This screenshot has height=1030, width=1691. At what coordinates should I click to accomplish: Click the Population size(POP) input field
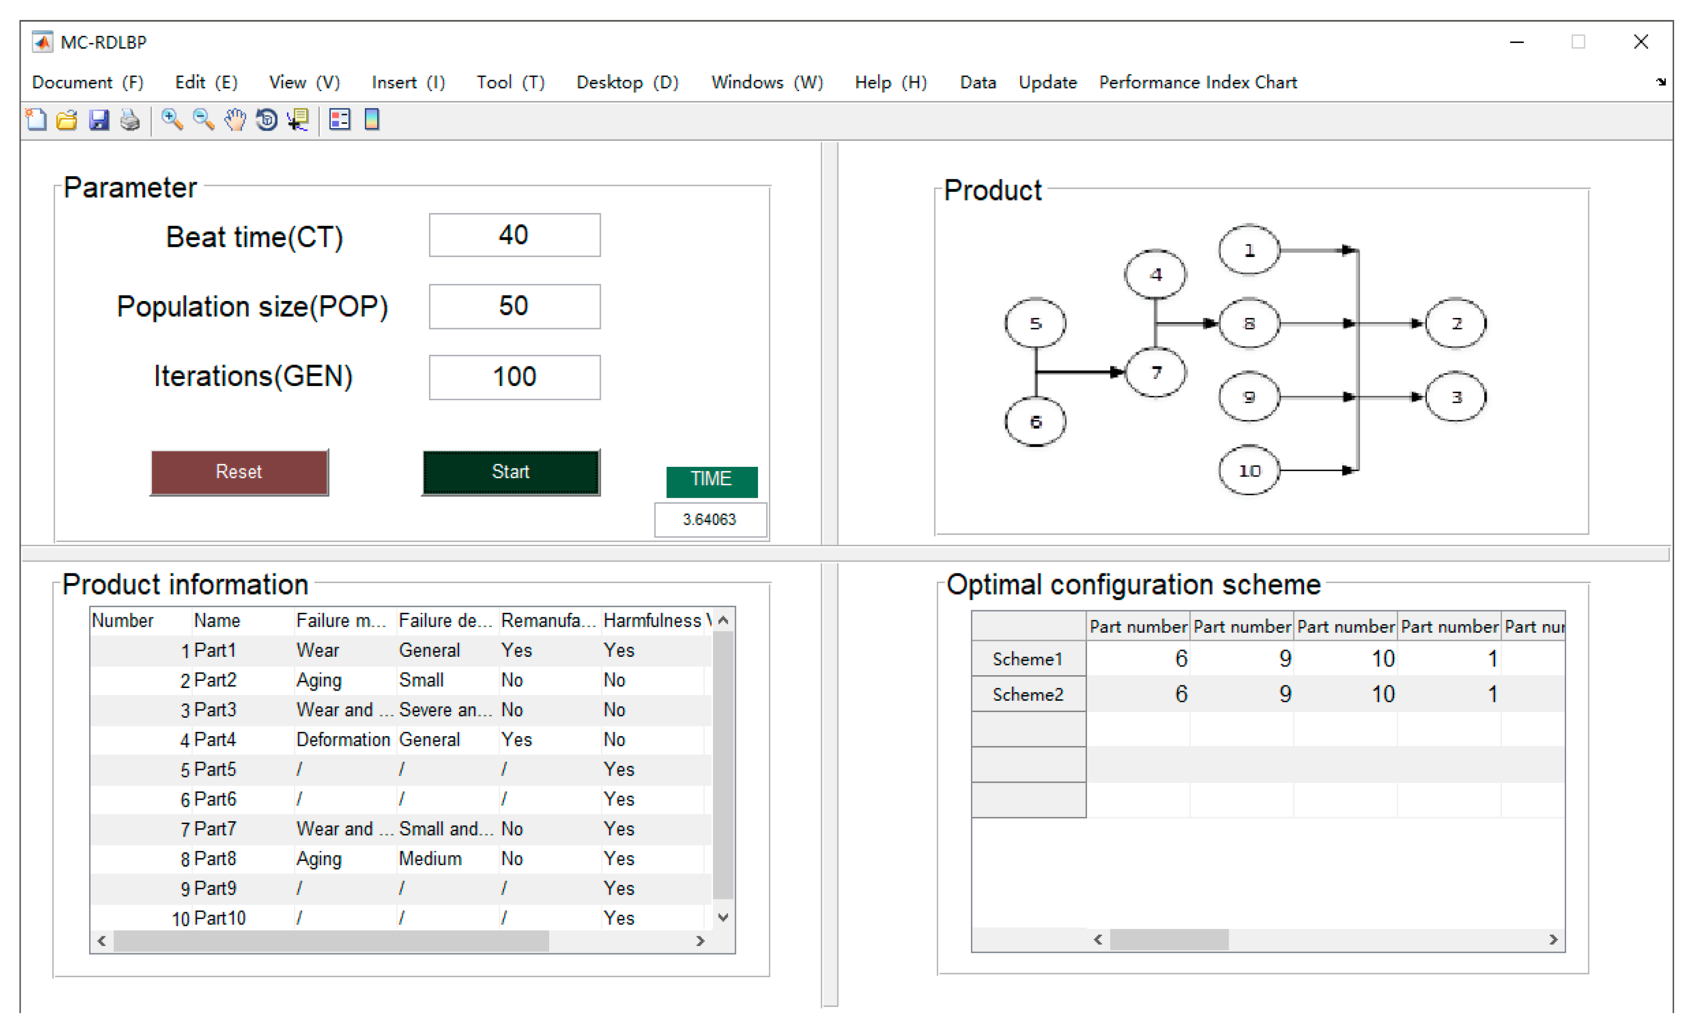pos(515,306)
